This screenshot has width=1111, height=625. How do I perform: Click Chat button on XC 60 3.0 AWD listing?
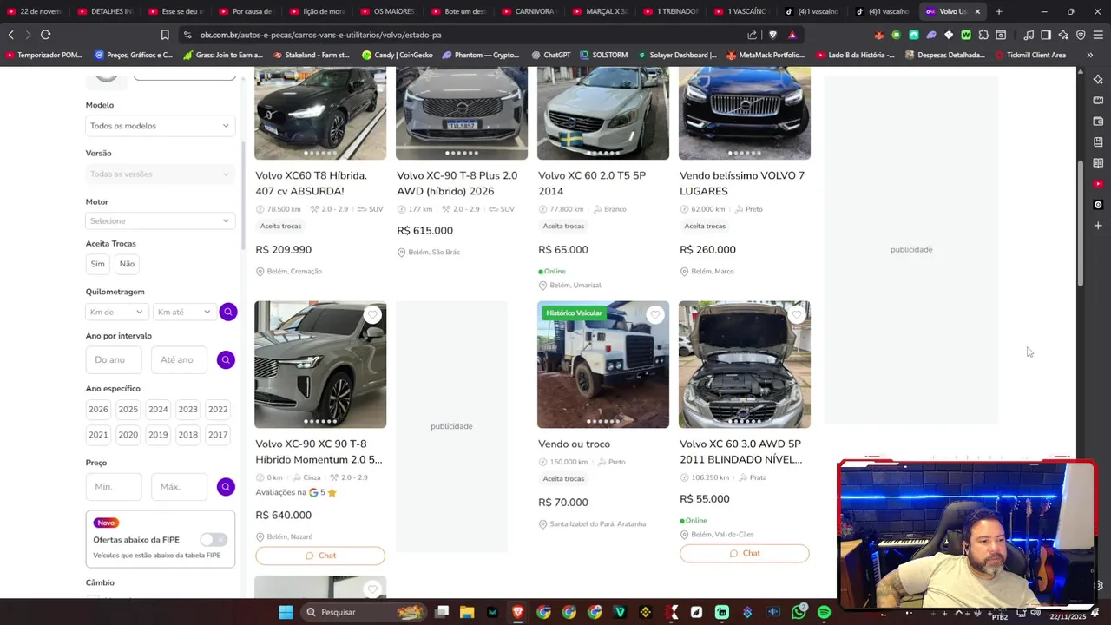(x=745, y=553)
